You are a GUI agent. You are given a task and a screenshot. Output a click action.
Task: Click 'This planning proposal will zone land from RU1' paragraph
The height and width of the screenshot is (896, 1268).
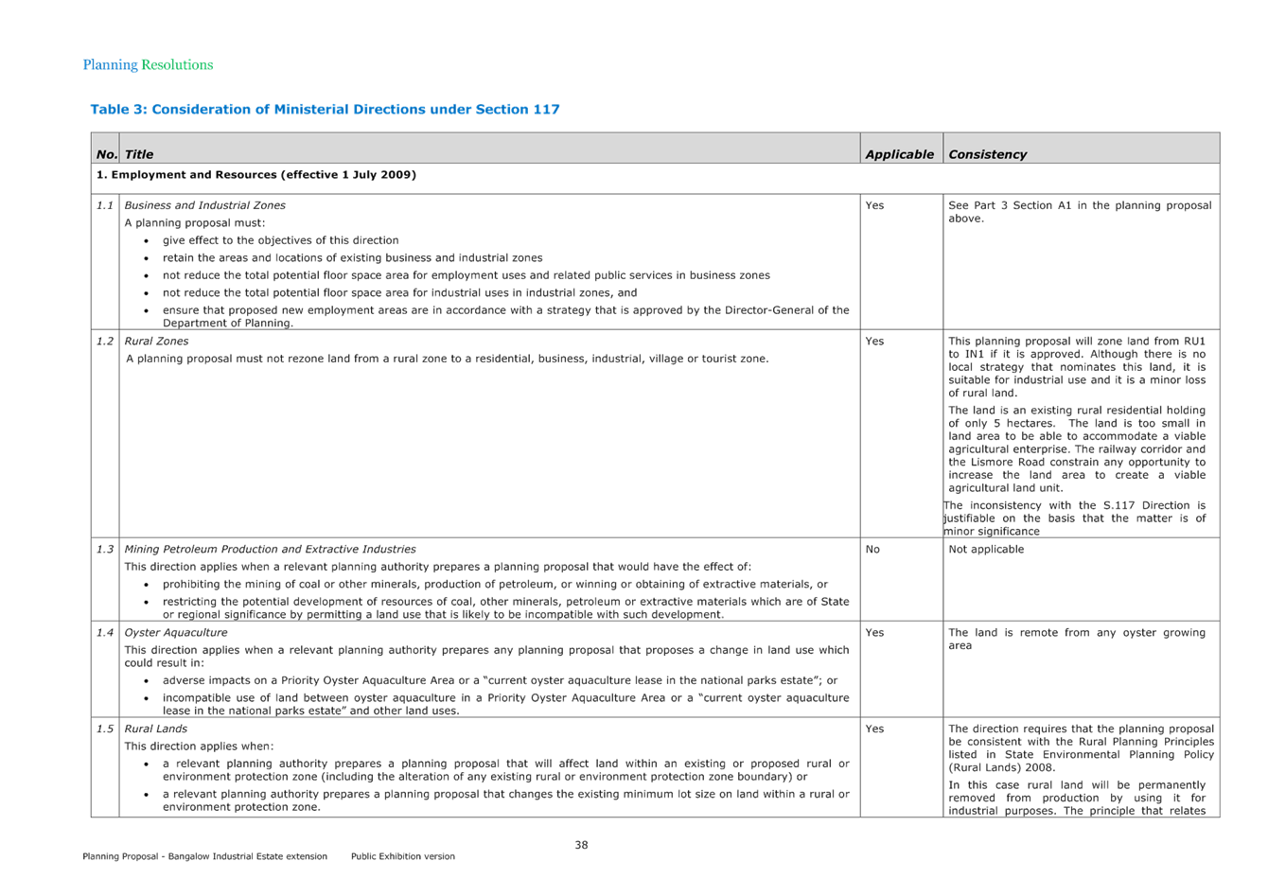point(1077,367)
